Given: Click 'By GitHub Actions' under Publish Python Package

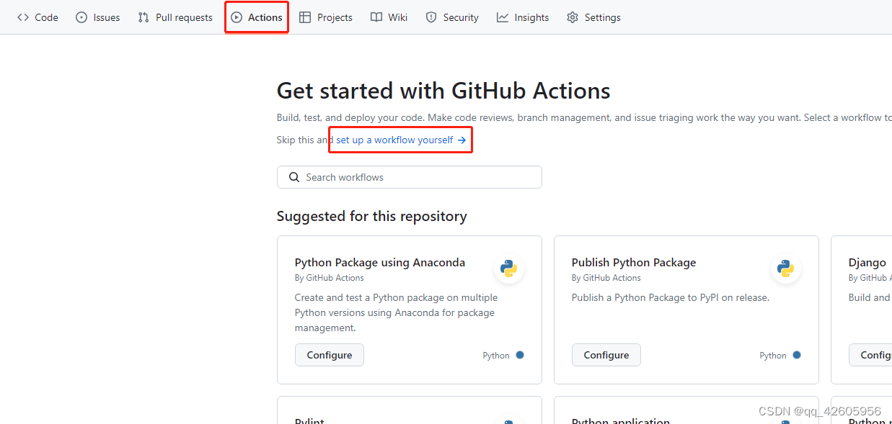Looking at the screenshot, I should (606, 278).
